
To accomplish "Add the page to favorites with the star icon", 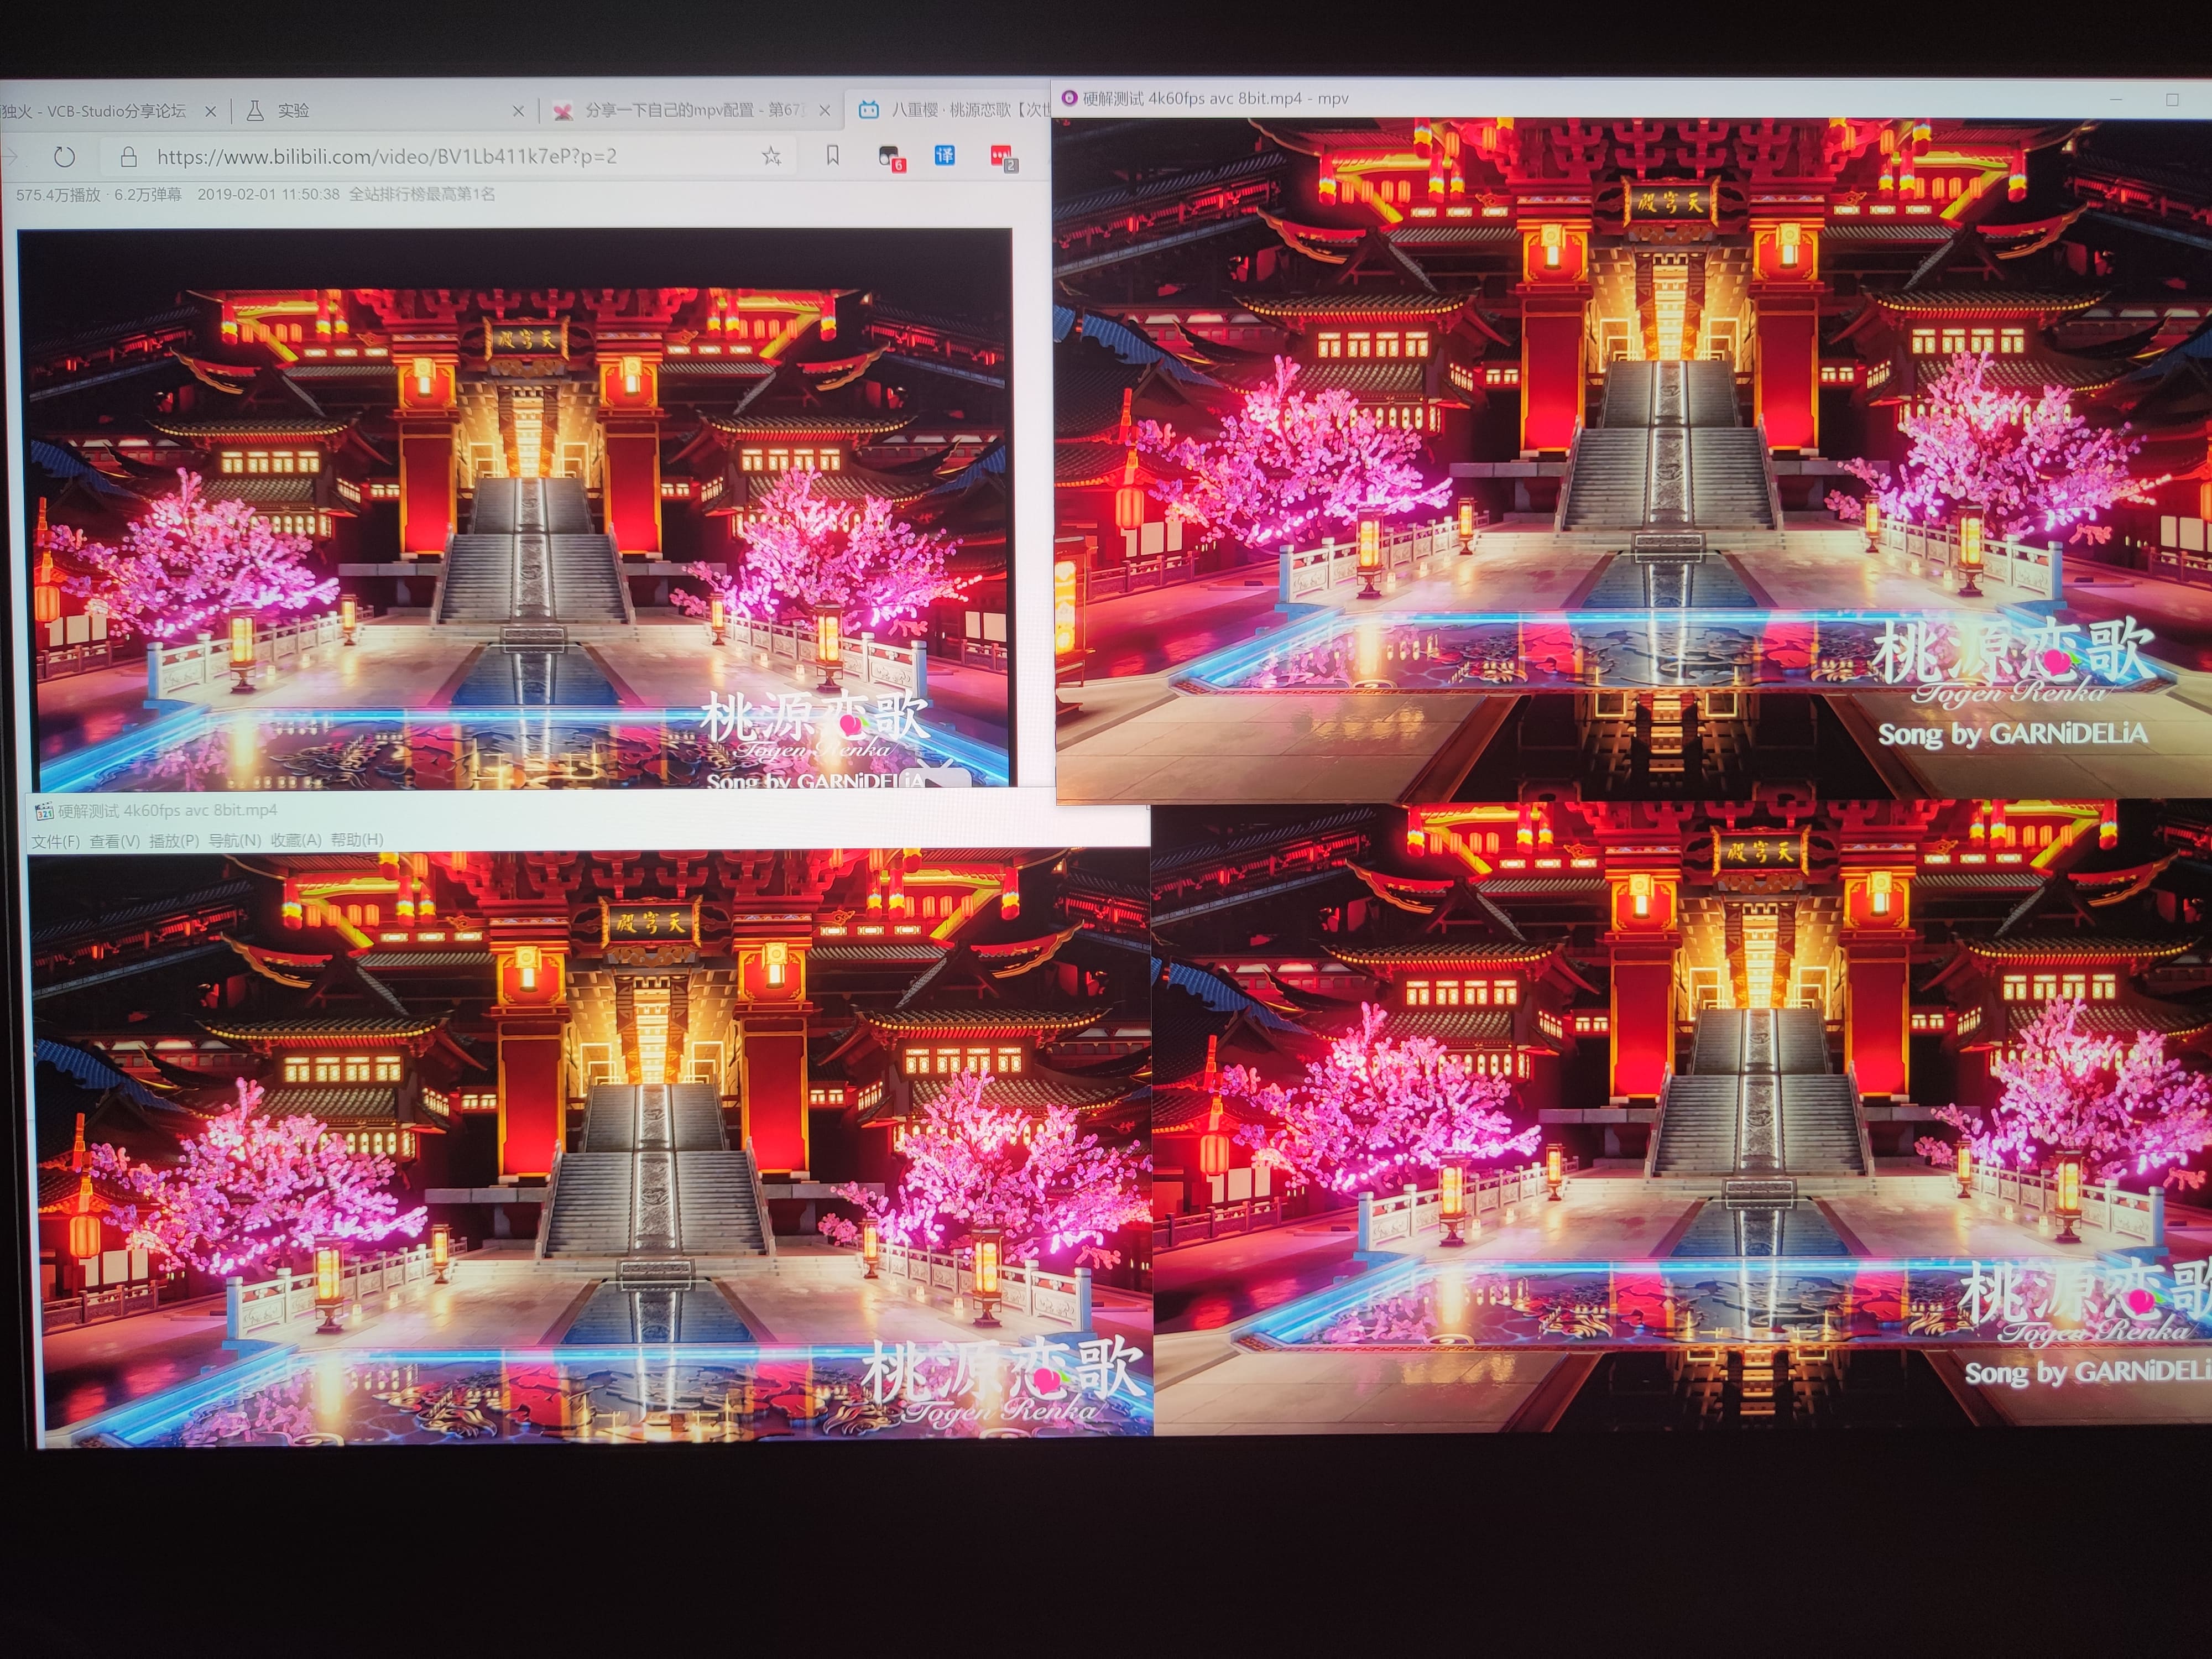I will pyautogui.click(x=771, y=156).
